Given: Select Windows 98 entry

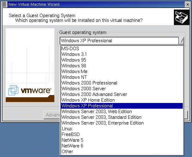Looking at the screenshot, I should (x=122, y=66).
